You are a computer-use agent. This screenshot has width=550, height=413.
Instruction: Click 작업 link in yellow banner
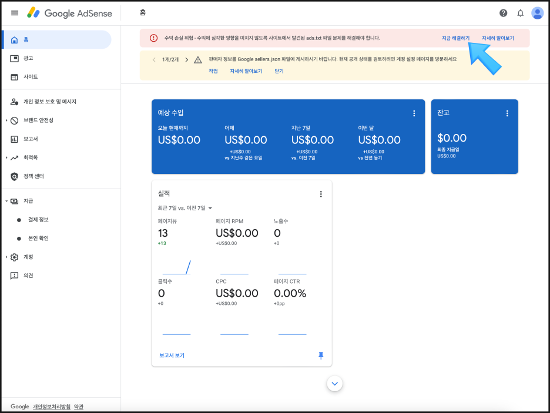(213, 71)
